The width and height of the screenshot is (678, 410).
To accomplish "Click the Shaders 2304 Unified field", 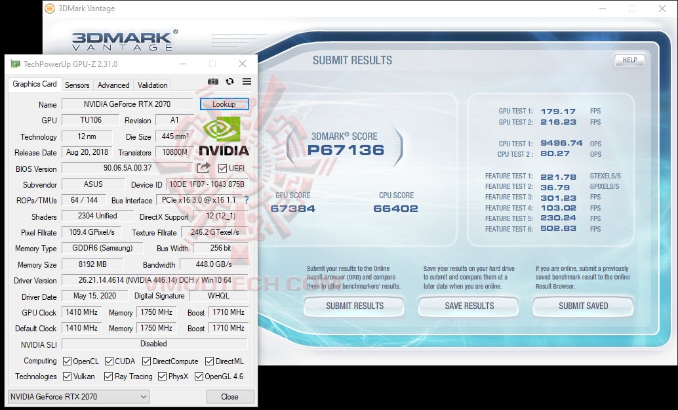I will click(x=97, y=216).
